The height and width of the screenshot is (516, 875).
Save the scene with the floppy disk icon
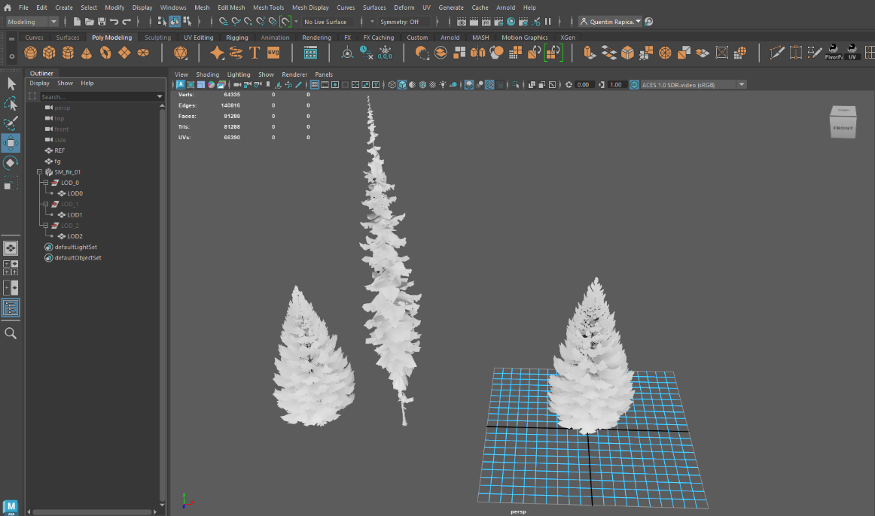pyautogui.click(x=102, y=22)
